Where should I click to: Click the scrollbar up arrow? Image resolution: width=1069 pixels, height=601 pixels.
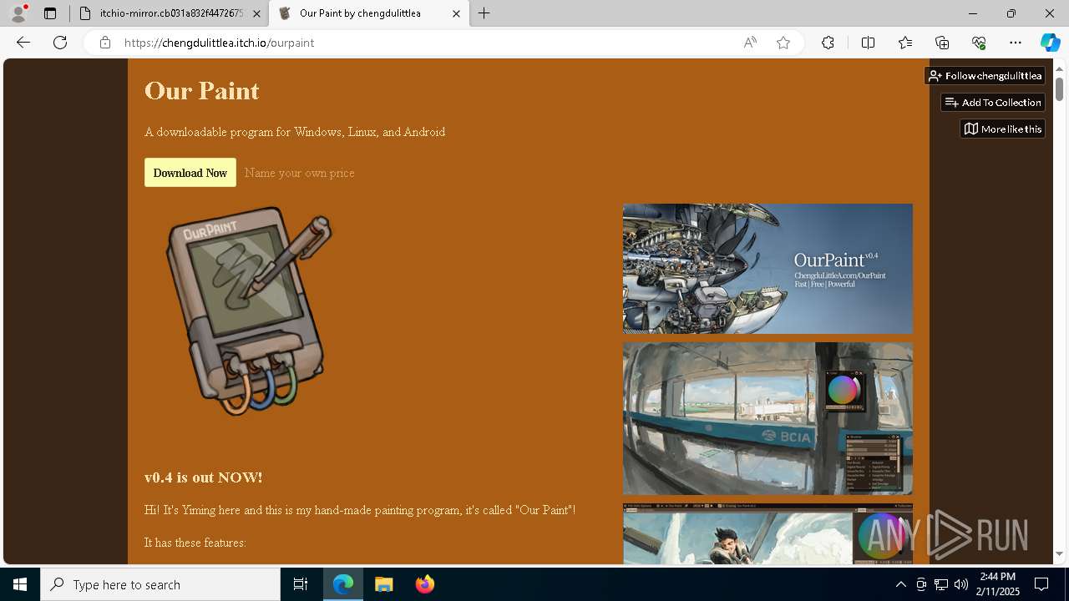pos(1060,69)
